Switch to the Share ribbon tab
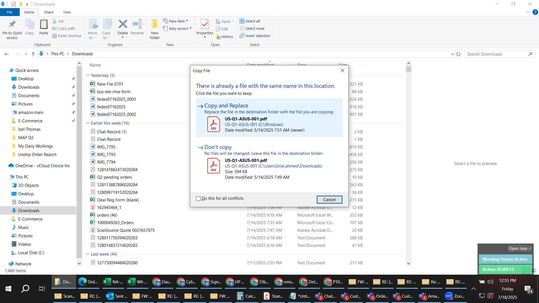 49,12
